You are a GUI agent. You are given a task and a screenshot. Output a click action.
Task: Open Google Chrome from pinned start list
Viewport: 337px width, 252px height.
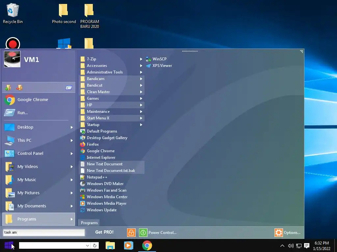click(x=39, y=100)
